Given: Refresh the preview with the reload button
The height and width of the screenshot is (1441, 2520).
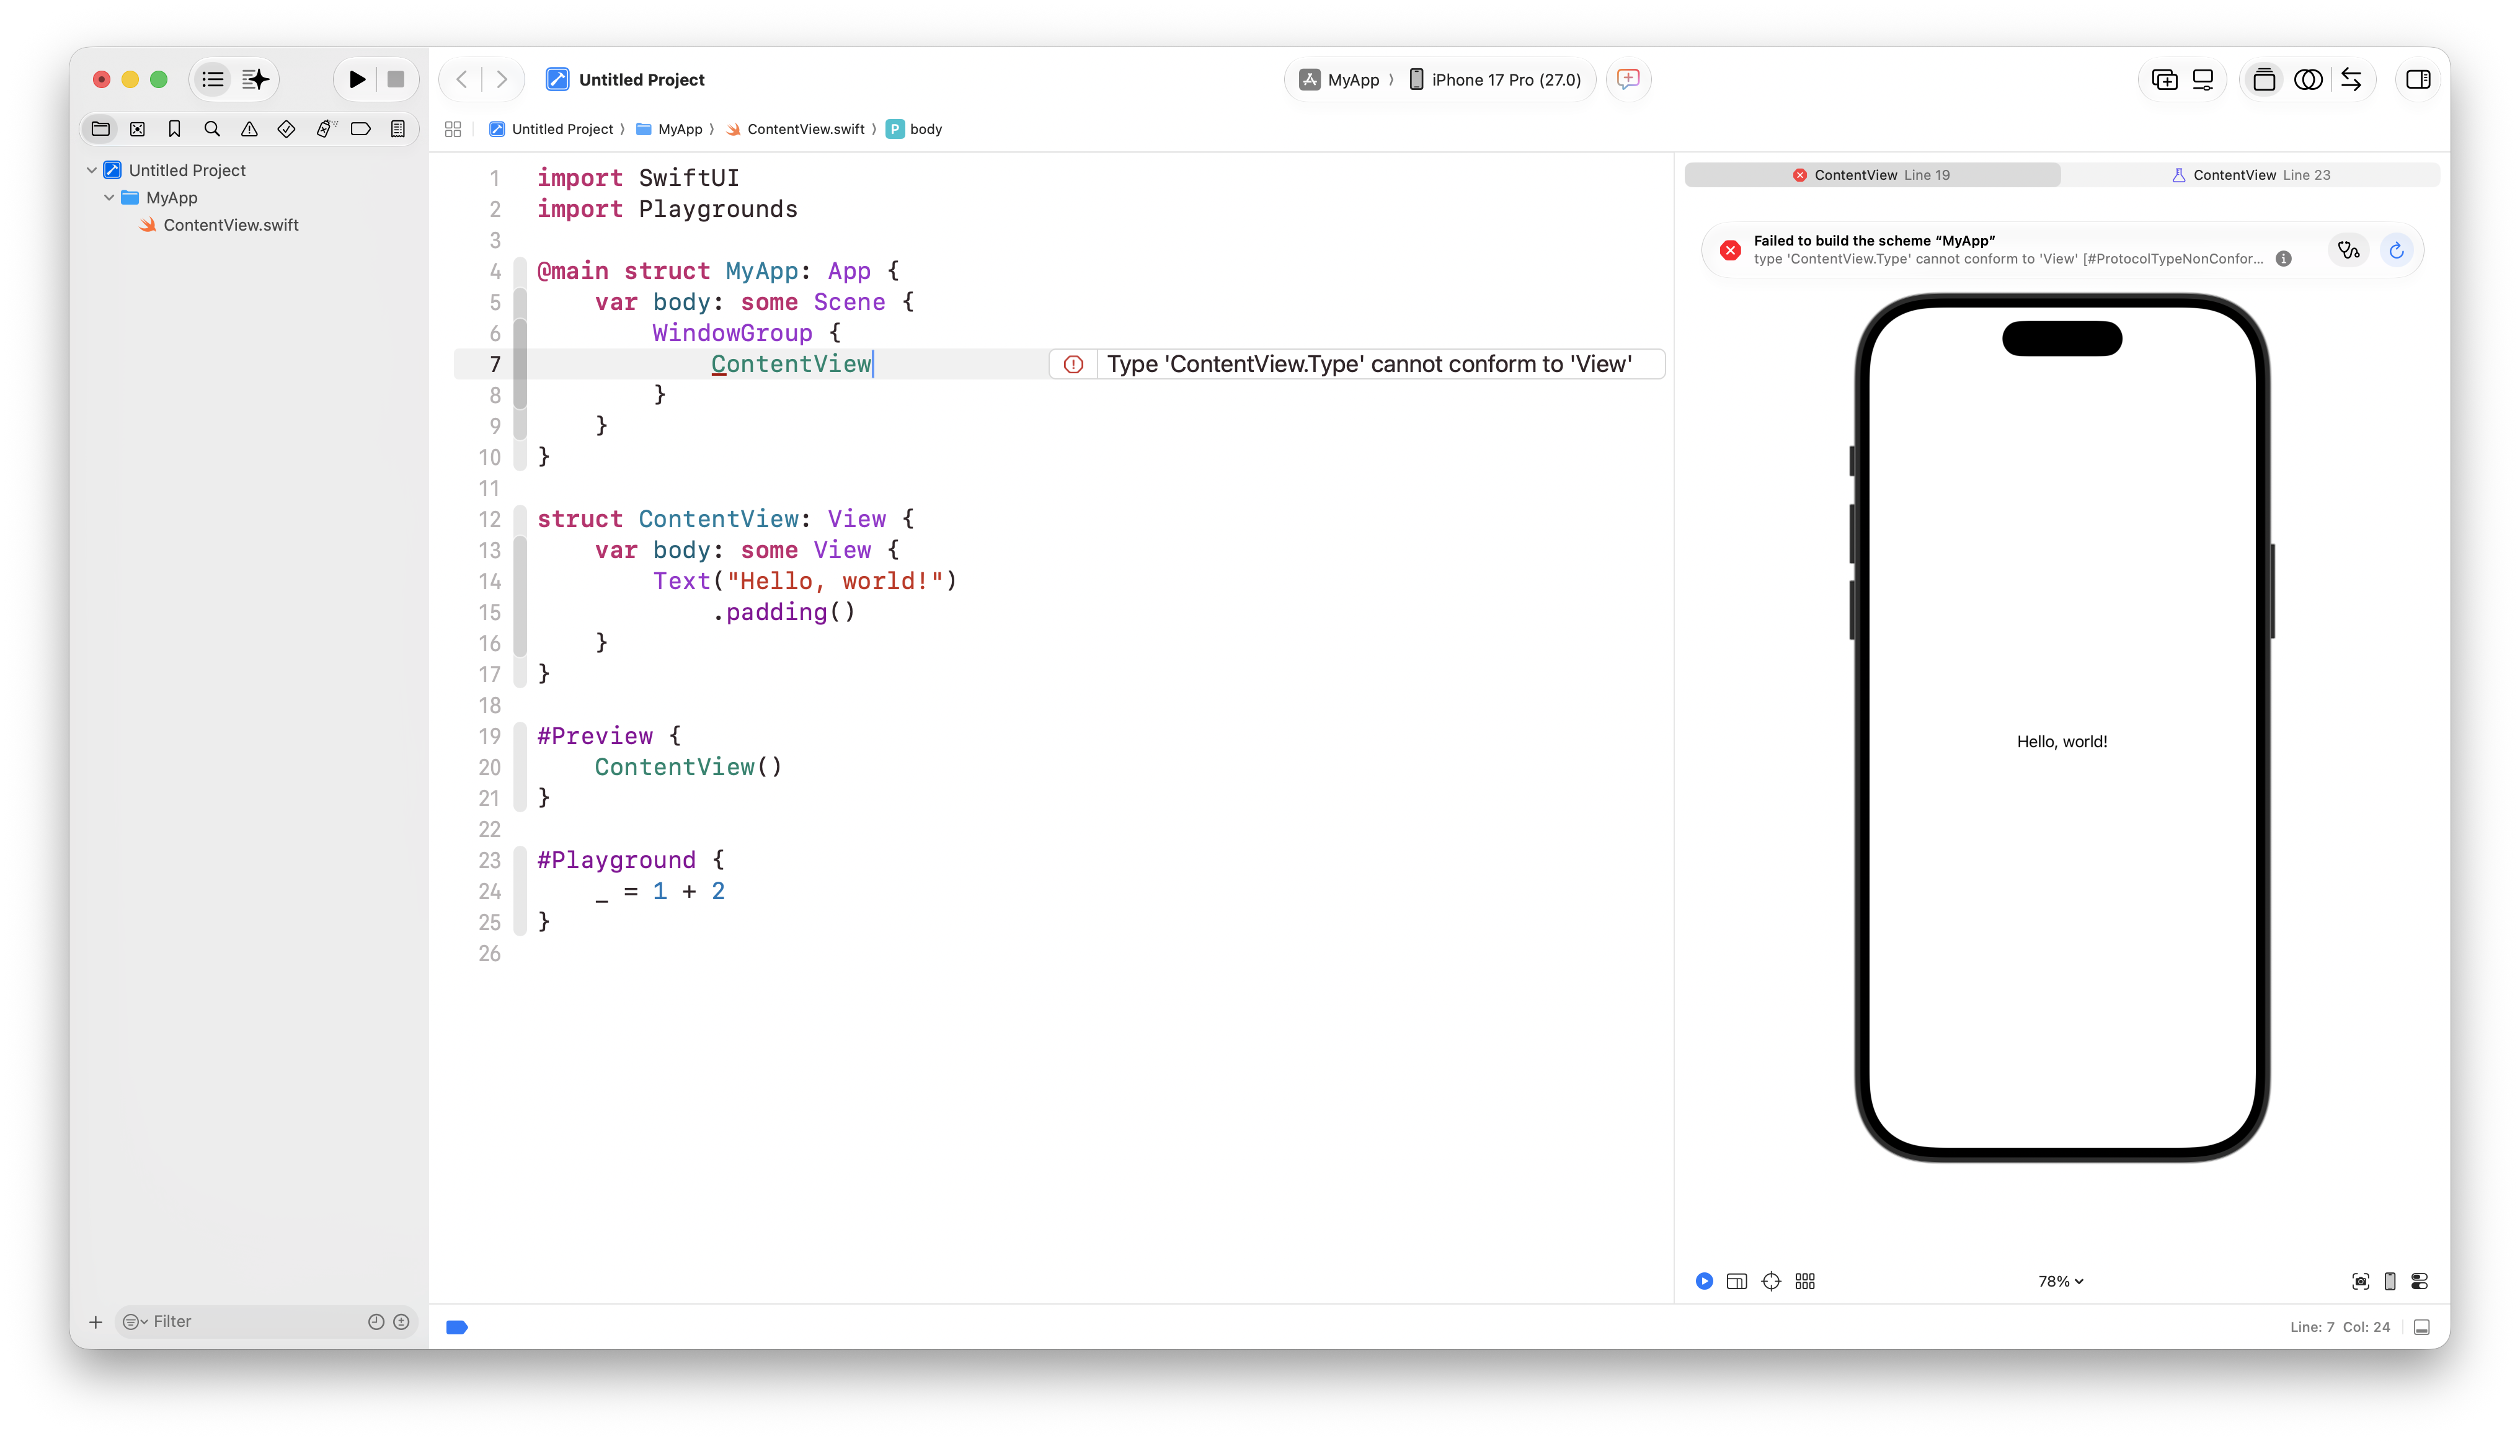Looking at the screenshot, I should click(2396, 251).
